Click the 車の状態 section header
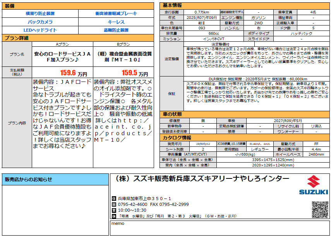The image size is (331, 236). coord(245,114)
